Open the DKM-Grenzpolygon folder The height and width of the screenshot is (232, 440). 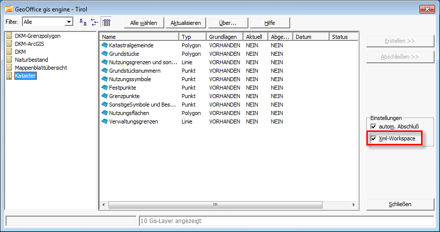point(9,36)
